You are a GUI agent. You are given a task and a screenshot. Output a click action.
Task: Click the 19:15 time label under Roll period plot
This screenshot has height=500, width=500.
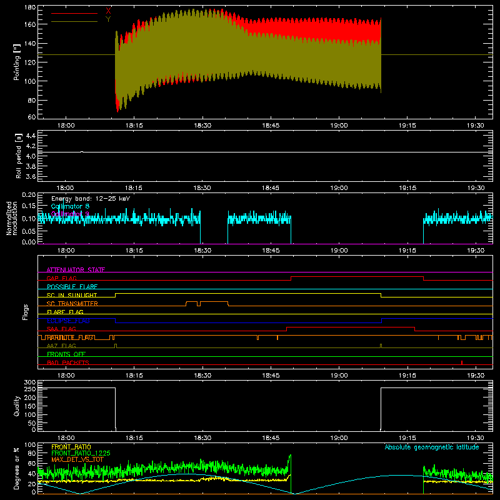coord(407,188)
